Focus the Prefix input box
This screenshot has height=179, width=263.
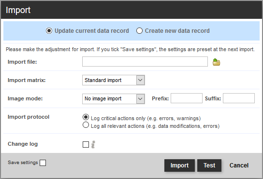pos(187,98)
